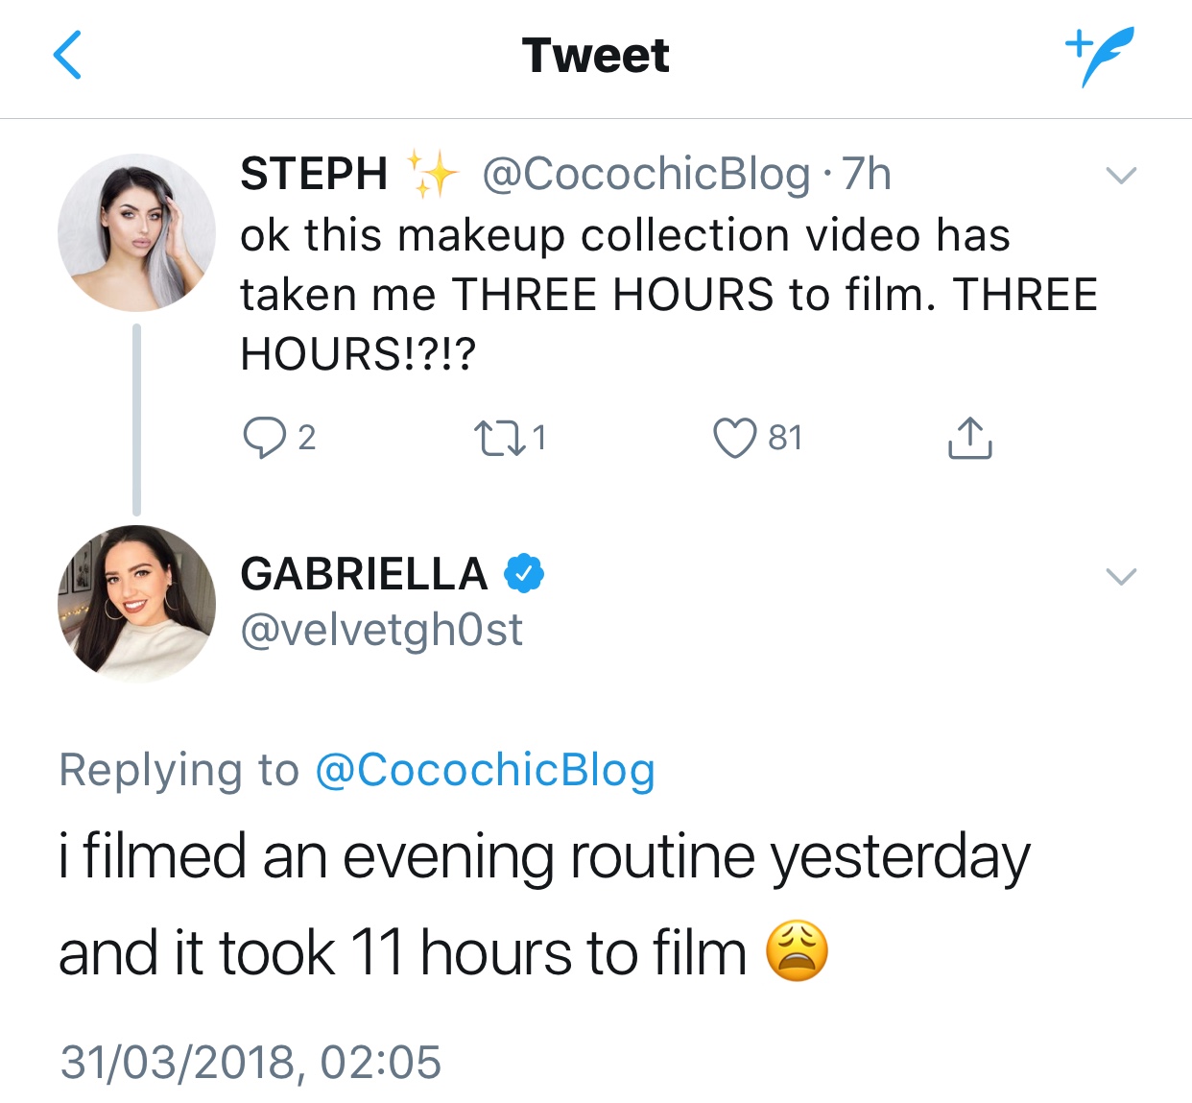This screenshot has height=1103, width=1192.
Task: Click the GABRIELLA display name
Action: click(364, 574)
